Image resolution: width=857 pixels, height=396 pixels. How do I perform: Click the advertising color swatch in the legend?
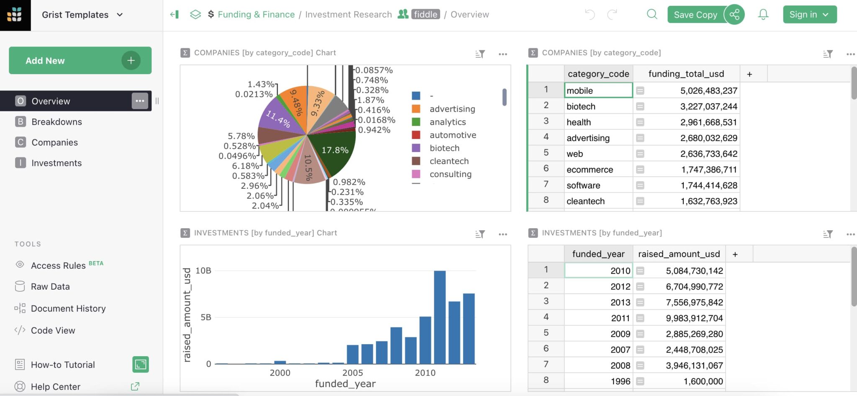click(x=416, y=108)
